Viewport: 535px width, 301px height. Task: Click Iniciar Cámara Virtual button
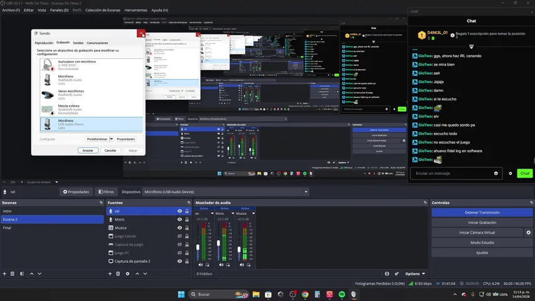[477, 233]
